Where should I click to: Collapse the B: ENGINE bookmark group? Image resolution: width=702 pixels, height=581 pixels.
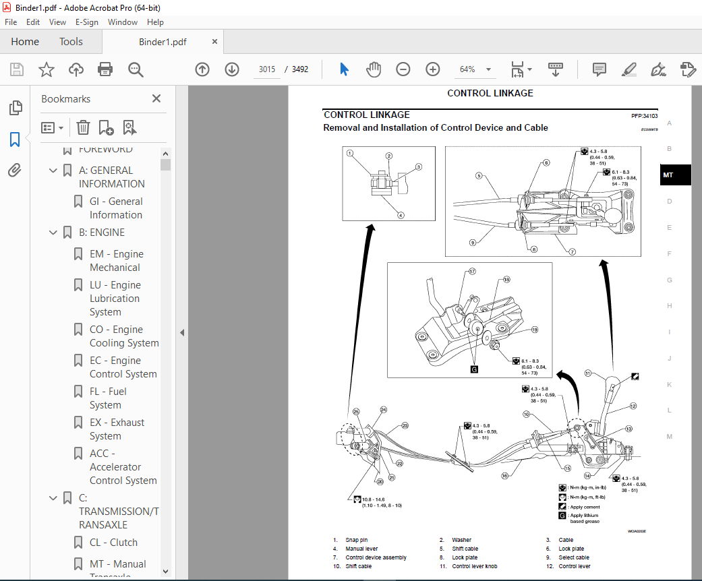[x=53, y=233]
